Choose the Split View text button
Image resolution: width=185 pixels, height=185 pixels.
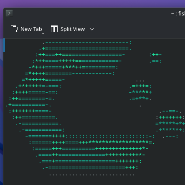73,29
